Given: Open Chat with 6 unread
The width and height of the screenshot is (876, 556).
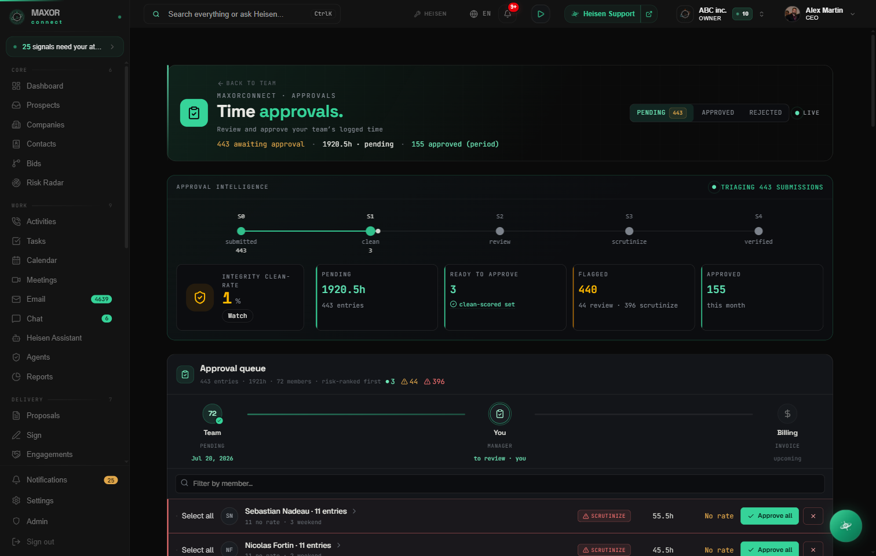Looking at the screenshot, I should click(63, 319).
